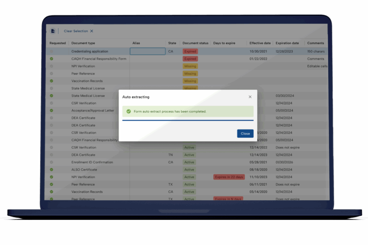Click the X next to Clear Selection

pos(92,31)
